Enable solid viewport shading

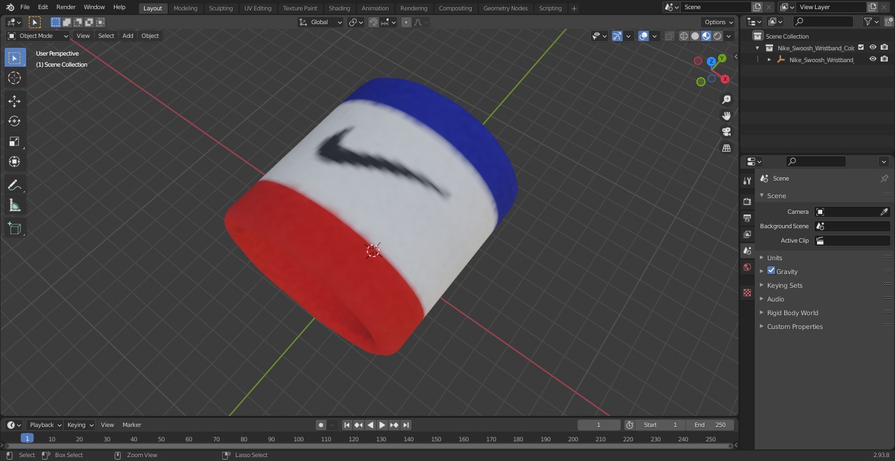click(695, 36)
